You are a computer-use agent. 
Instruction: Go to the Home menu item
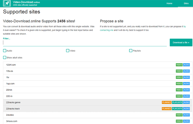pyautogui.click(x=169, y=3)
